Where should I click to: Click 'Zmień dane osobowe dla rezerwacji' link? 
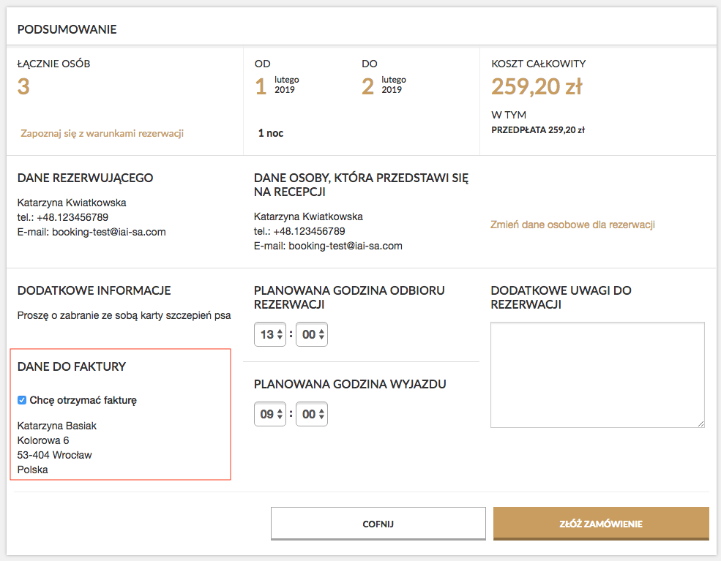tap(572, 225)
